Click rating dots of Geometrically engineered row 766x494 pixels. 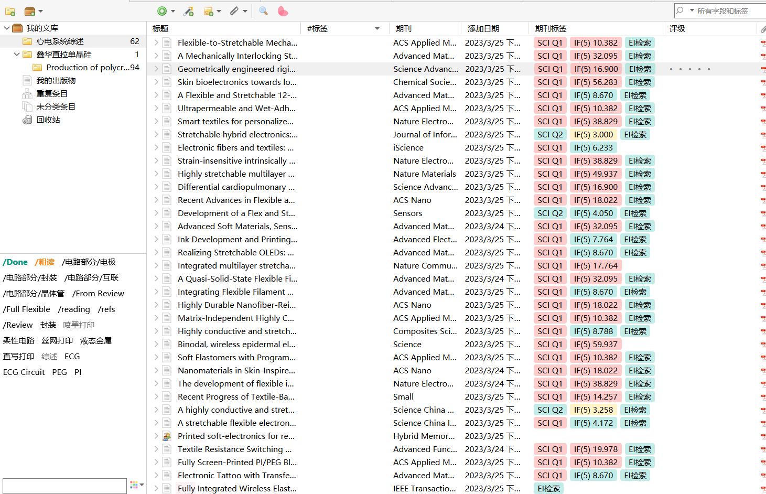(690, 69)
